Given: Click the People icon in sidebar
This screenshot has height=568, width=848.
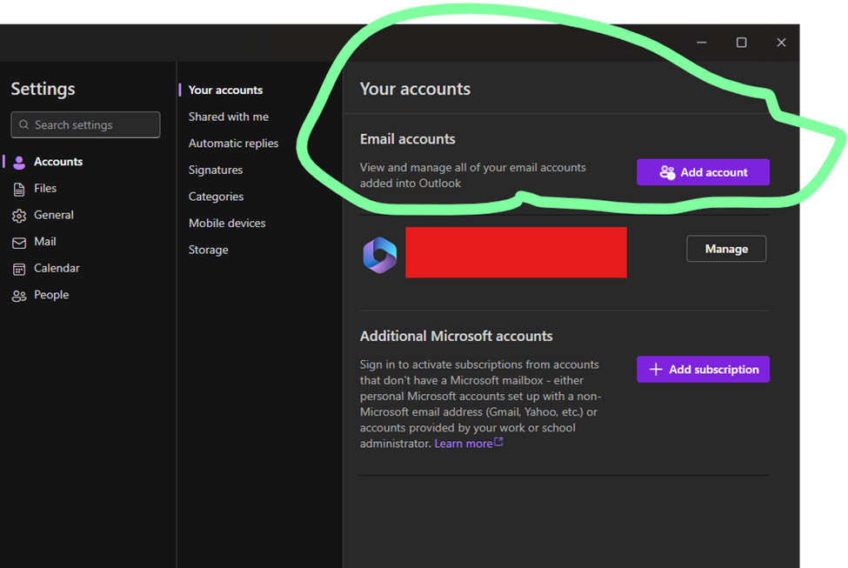Looking at the screenshot, I should click(x=19, y=296).
